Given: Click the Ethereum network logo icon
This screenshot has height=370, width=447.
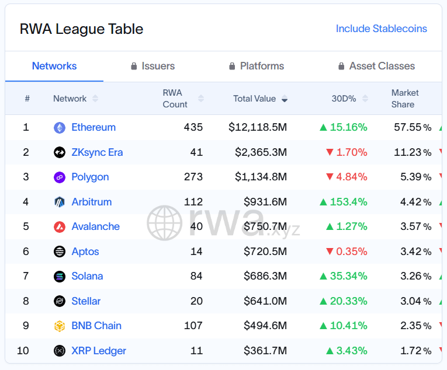Looking at the screenshot, I should click(60, 127).
